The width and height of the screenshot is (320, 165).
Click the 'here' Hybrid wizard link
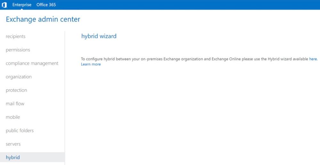click(313, 59)
